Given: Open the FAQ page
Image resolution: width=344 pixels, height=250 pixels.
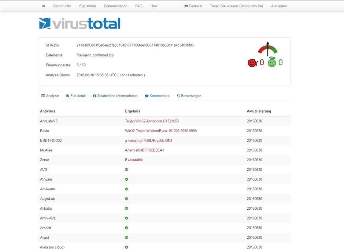Looking at the screenshot, I should [138, 6].
